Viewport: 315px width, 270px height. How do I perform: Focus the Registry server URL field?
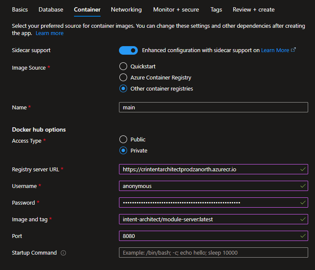pyautogui.click(x=210, y=169)
